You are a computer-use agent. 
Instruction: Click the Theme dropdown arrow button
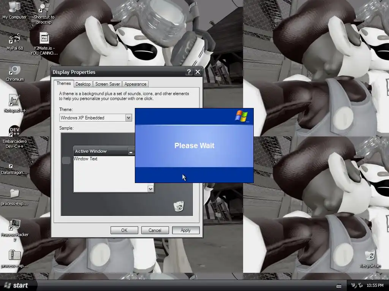(128, 118)
